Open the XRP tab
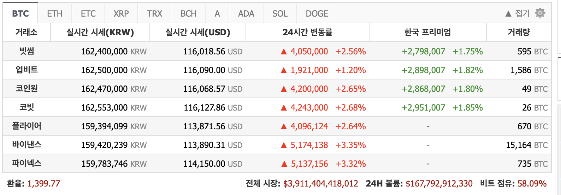The width and height of the screenshot is (561, 195). point(121,13)
